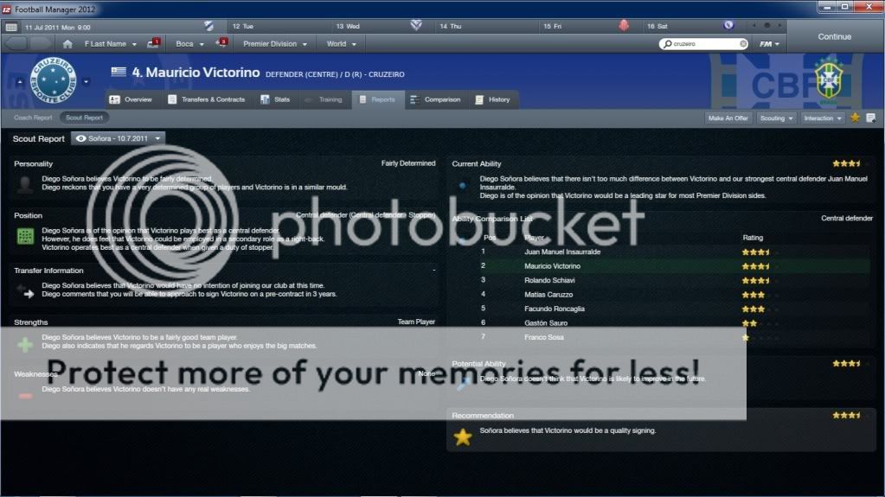
Task: Open Facundo Roncaglia player link
Action: point(555,309)
